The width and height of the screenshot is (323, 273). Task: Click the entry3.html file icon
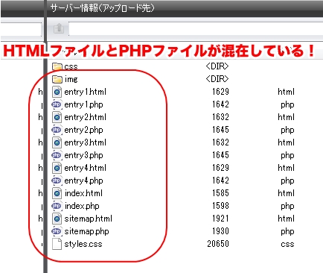click(x=57, y=142)
